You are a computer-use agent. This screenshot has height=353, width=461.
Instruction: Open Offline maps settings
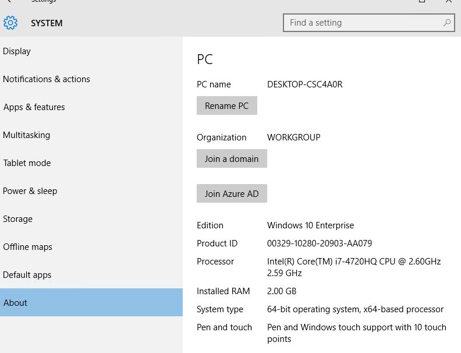[91, 247]
